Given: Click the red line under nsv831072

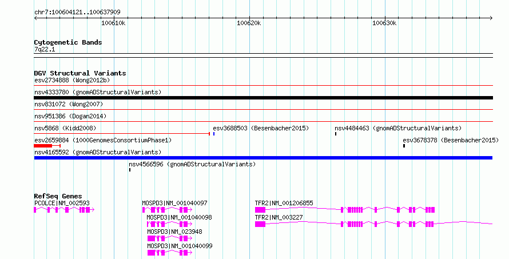Looking at the screenshot, I should (x=263, y=110).
